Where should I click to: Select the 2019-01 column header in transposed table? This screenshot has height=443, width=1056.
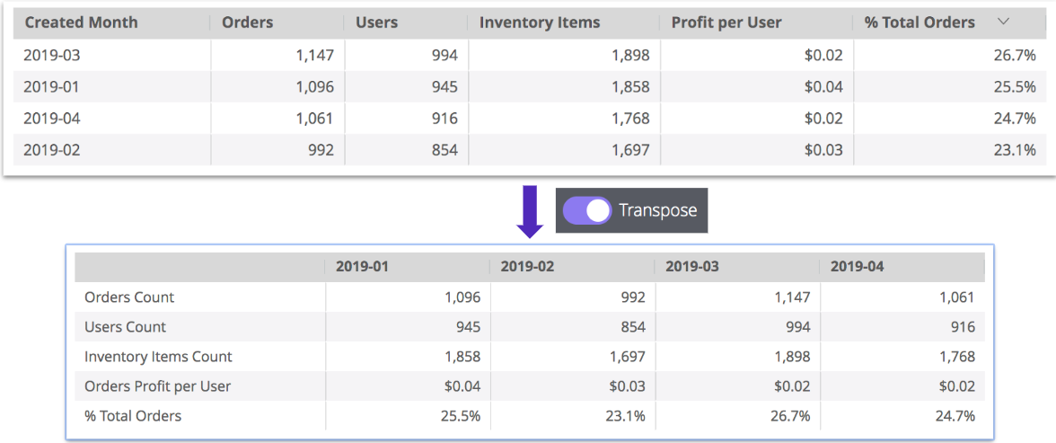click(x=362, y=267)
